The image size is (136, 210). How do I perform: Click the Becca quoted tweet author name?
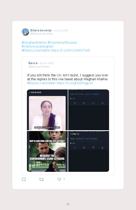tap(33, 63)
